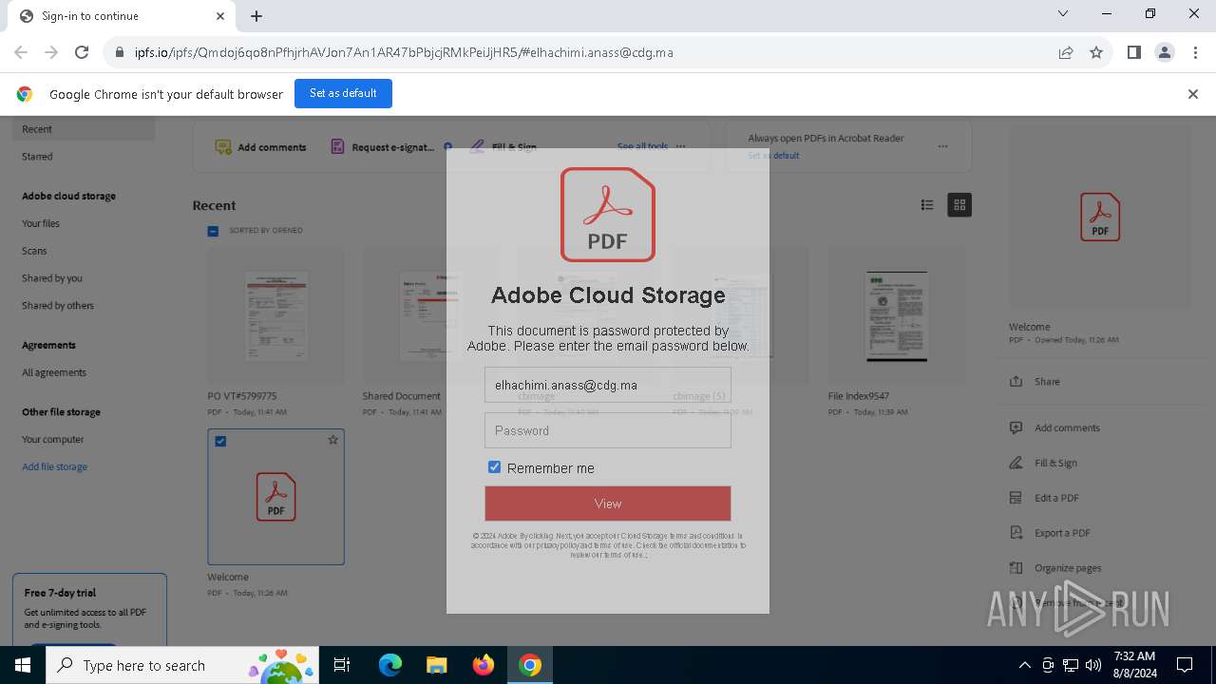Image resolution: width=1216 pixels, height=684 pixels.
Task: Switch to list view icon
Action: (x=927, y=205)
